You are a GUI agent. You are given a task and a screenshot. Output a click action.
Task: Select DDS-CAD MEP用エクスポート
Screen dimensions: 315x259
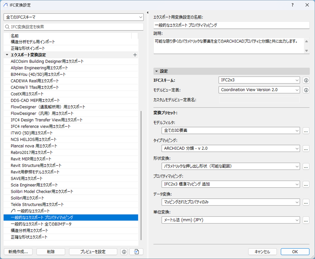[x=71, y=101]
